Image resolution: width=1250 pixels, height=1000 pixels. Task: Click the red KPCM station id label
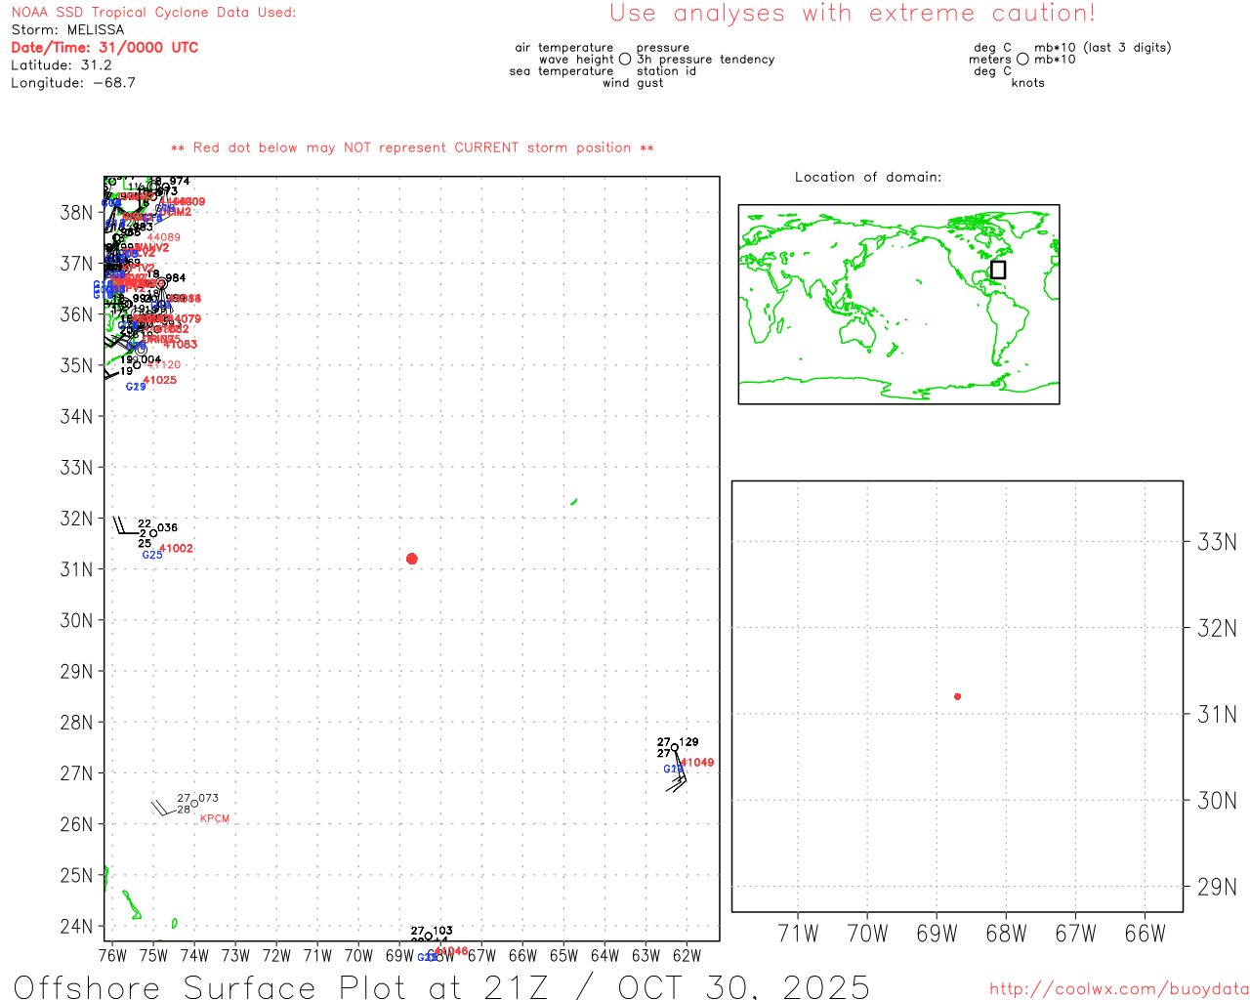click(x=215, y=818)
